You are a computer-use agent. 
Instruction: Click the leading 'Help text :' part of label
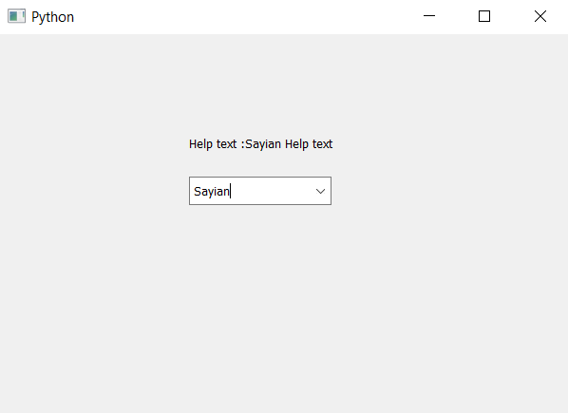pos(217,144)
